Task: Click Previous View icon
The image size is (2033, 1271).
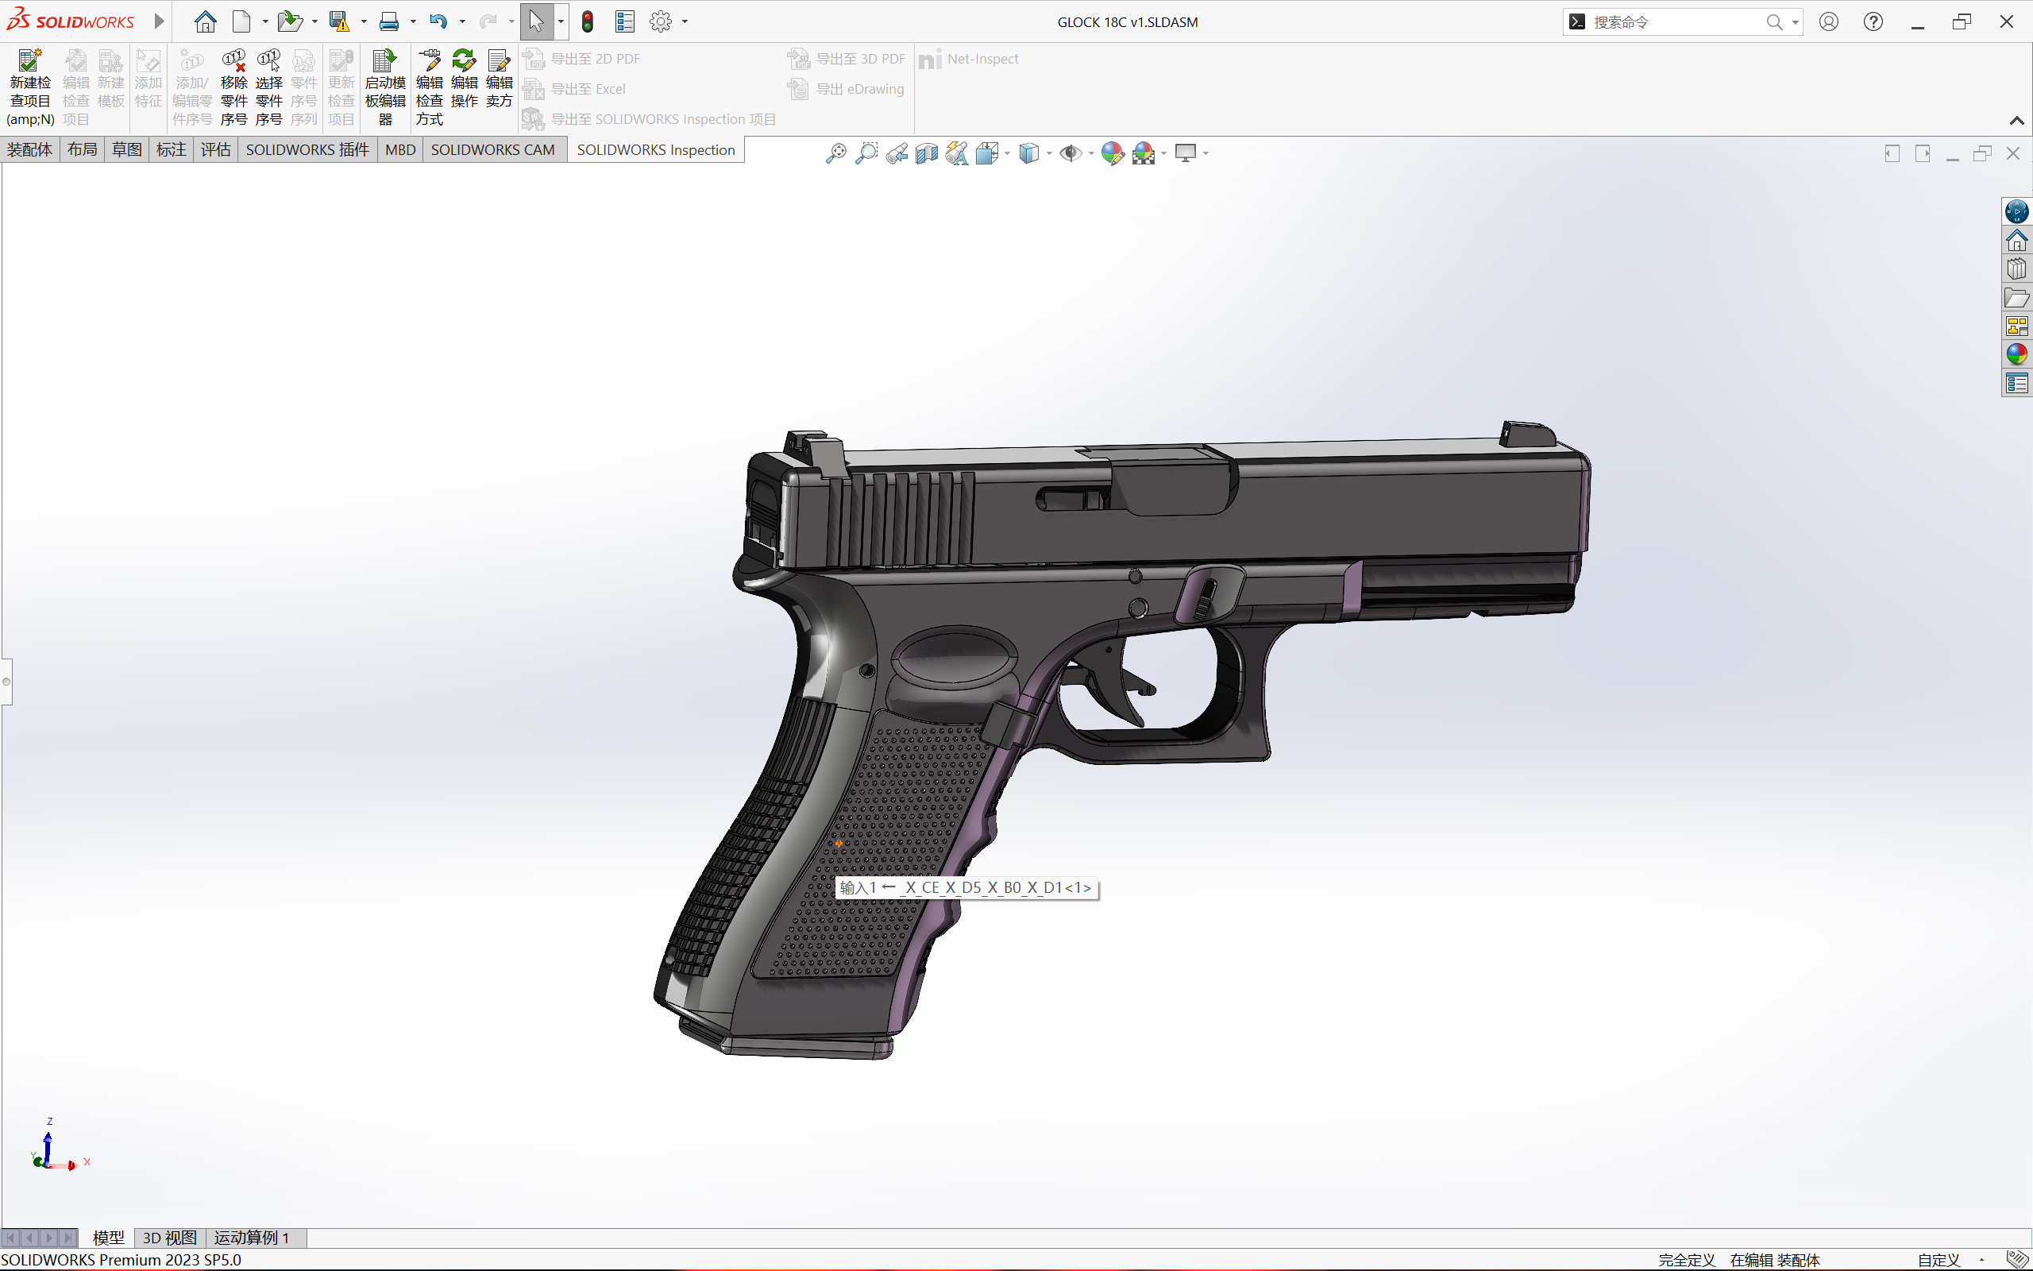Action: (x=897, y=153)
